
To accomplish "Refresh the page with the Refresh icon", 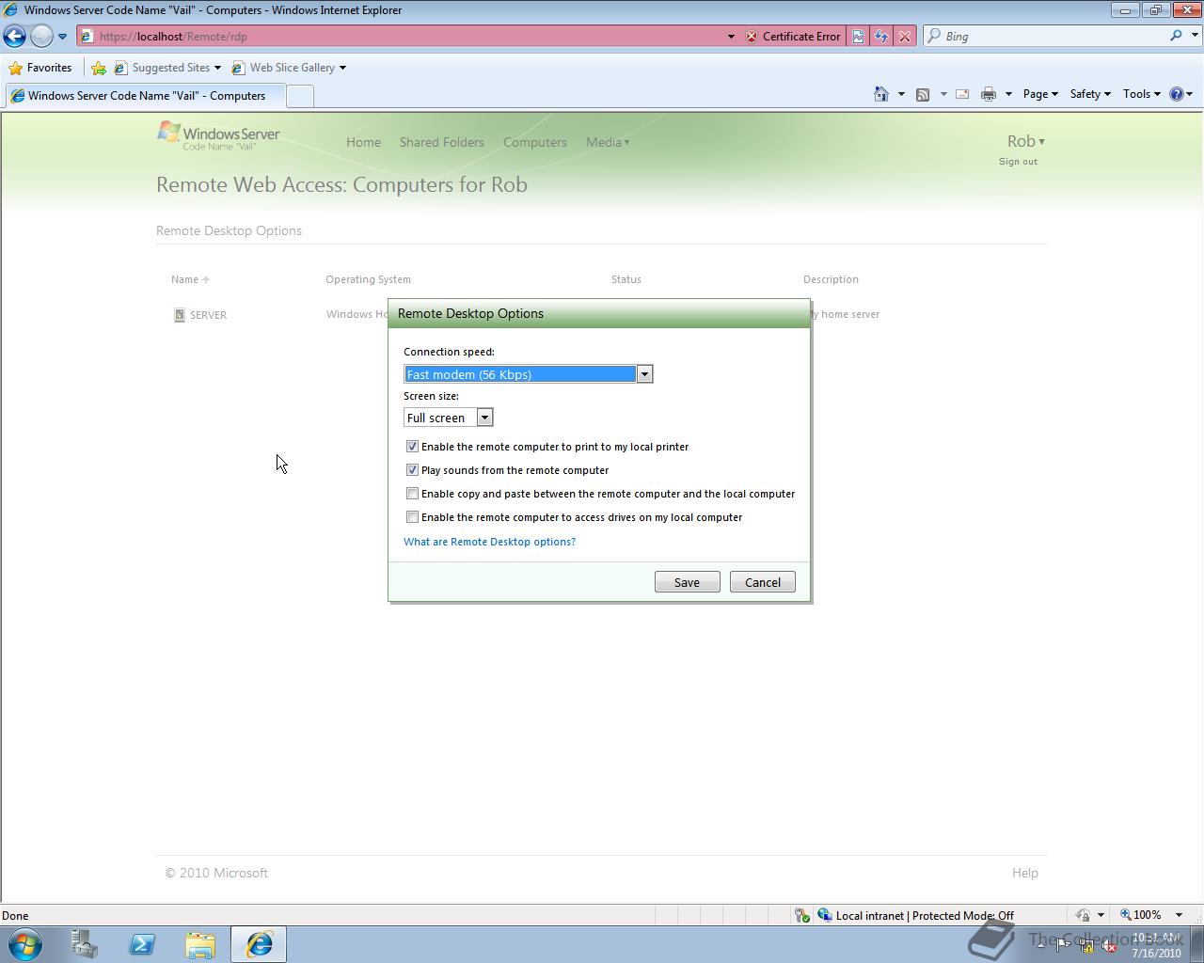I will (881, 37).
